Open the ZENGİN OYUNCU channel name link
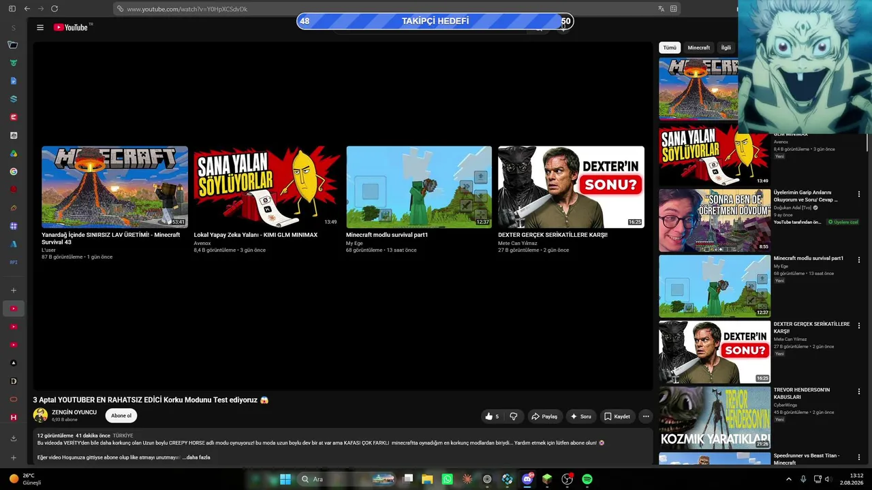The width and height of the screenshot is (872, 490). click(74, 412)
